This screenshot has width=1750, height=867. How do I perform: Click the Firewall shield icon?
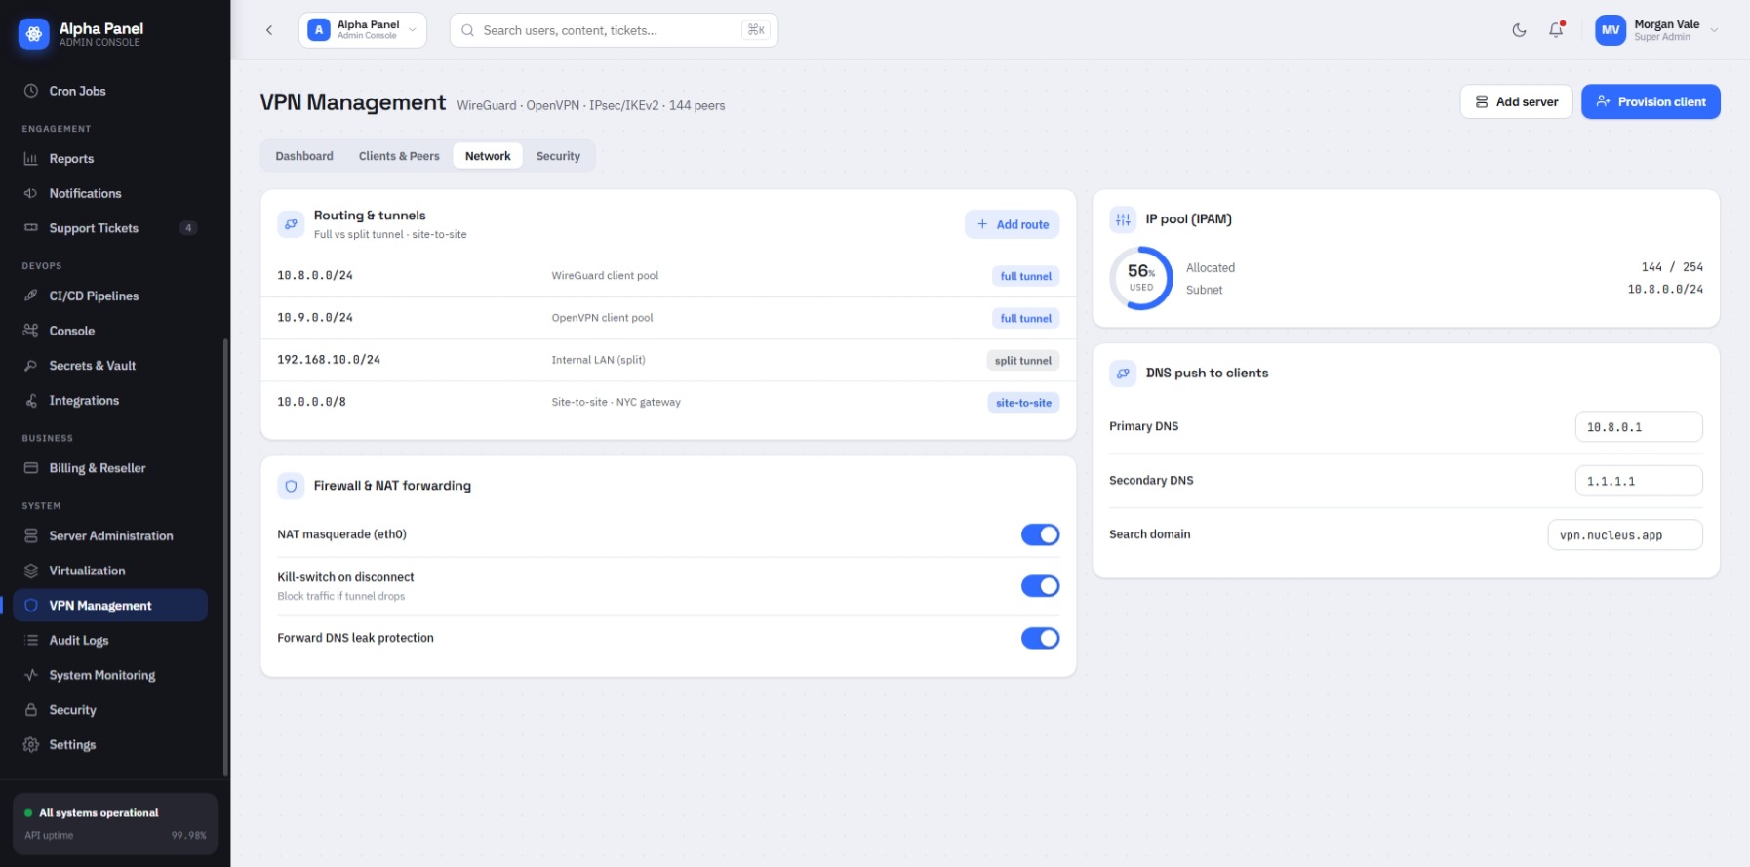tap(291, 486)
